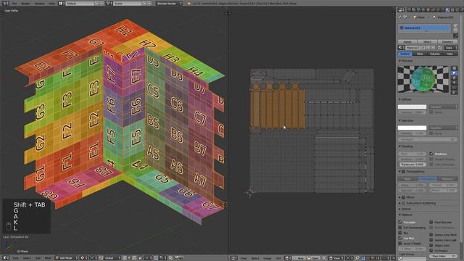Add new material slot plus icon
Viewport: 464px width, 261px height.
pos(455,26)
